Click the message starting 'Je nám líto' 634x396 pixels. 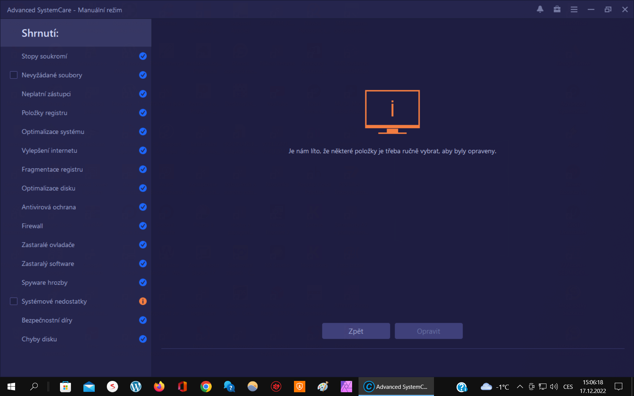tap(392, 151)
